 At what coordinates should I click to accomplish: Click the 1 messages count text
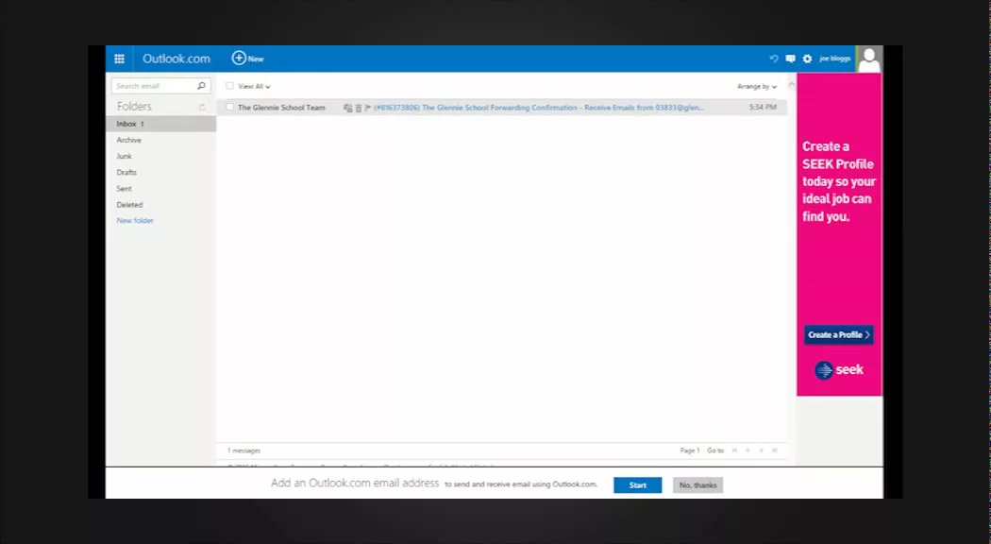pos(244,451)
